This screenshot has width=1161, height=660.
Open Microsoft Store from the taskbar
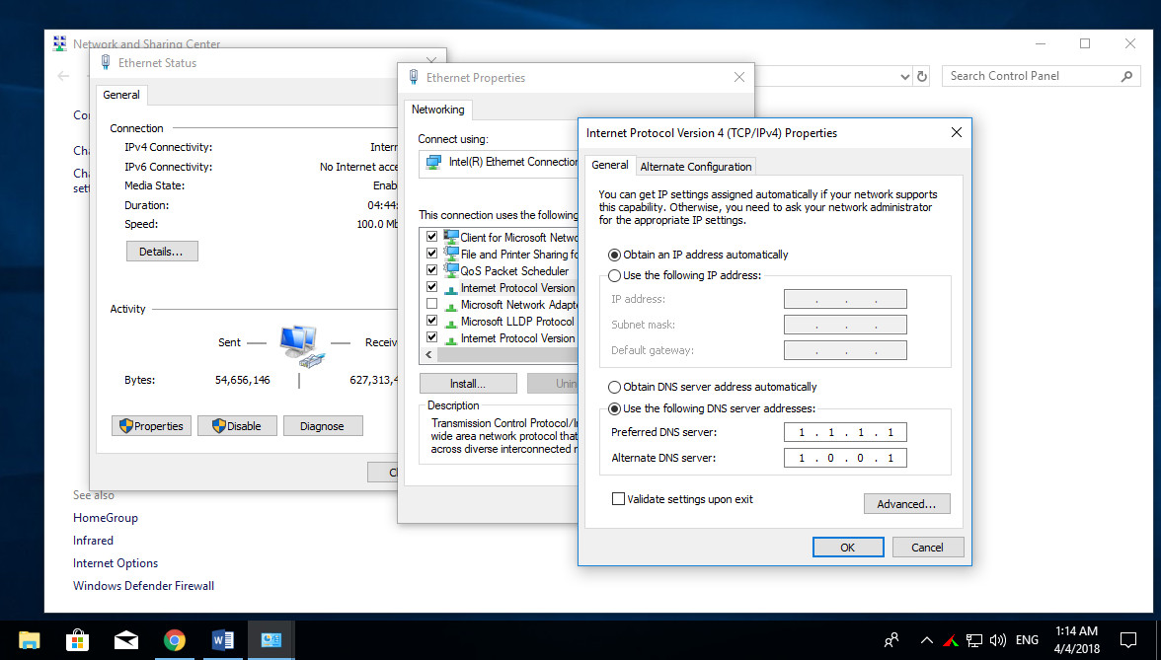(x=77, y=640)
